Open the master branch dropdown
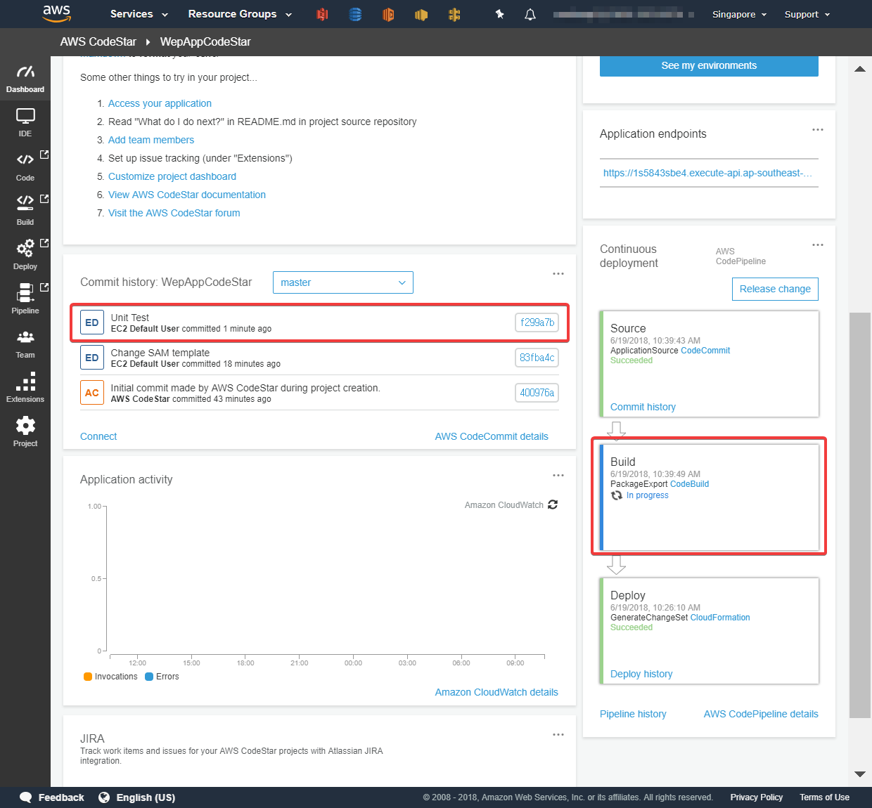Image resolution: width=872 pixels, height=808 pixels. tap(343, 282)
